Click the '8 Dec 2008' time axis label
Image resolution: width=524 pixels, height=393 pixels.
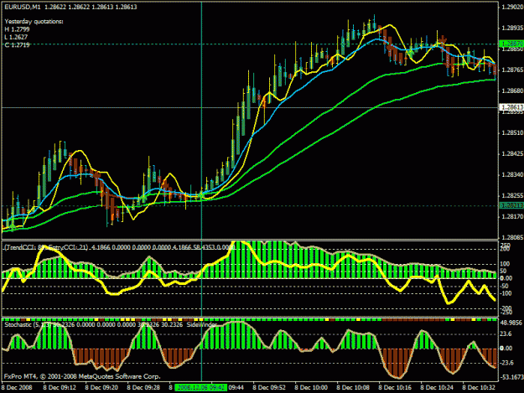(17, 388)
